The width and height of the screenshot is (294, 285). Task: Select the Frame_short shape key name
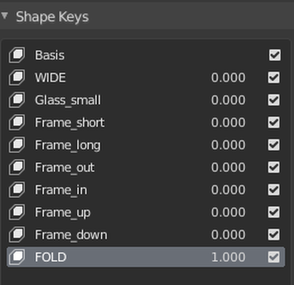click(70, 123)
